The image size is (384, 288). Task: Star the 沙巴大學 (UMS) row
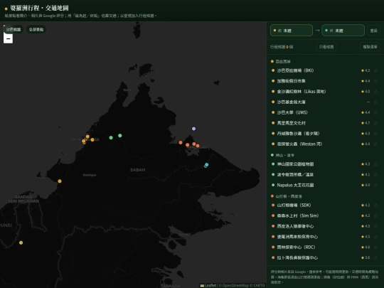point(375,112)
